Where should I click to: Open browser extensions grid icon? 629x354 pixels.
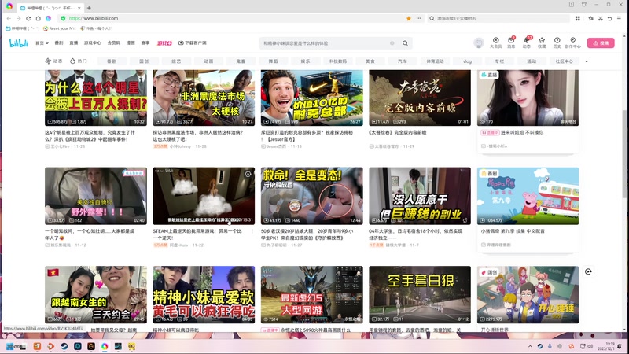click(578, 18)
